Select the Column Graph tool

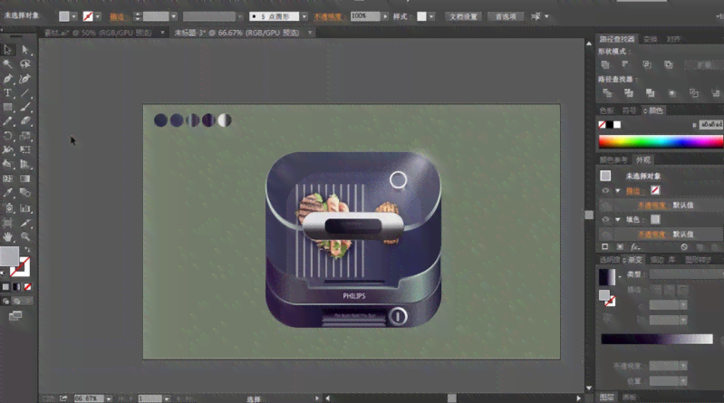coord(25,208)
